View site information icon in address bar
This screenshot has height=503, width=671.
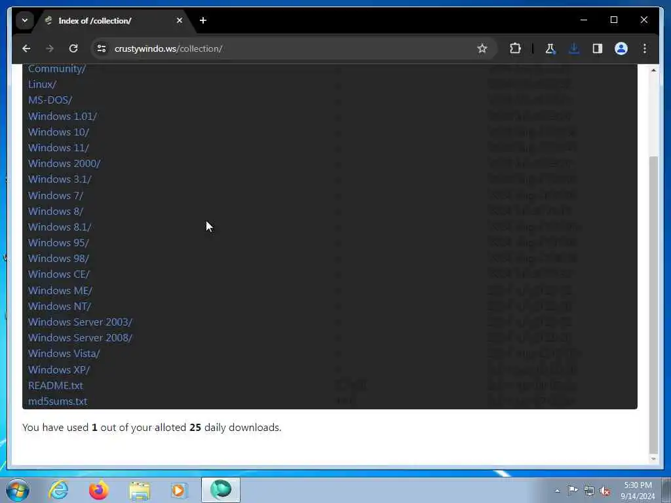tap(102, 48)
